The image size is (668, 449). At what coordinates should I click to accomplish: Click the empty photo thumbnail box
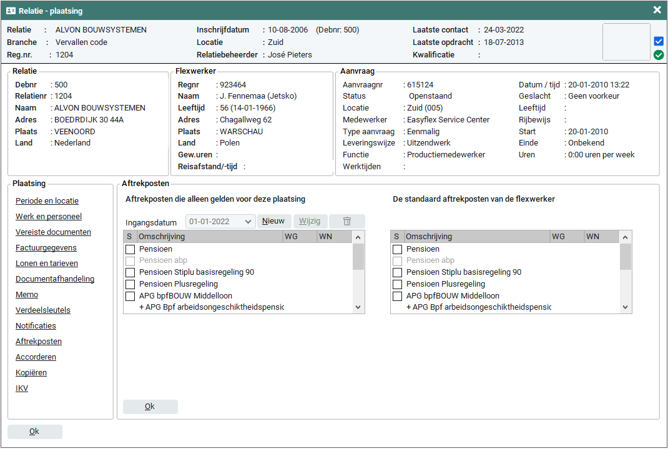(x=626, y=42)
